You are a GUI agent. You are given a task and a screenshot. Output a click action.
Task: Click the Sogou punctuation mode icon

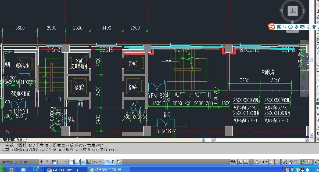tap(284, 27)
